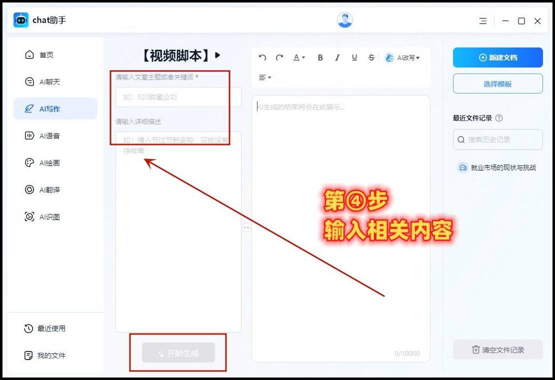Image resolution: width=555 pixels, height=380 pixels.
Task: Click the 新建文档 button
Action: click(x=497, y=57)
